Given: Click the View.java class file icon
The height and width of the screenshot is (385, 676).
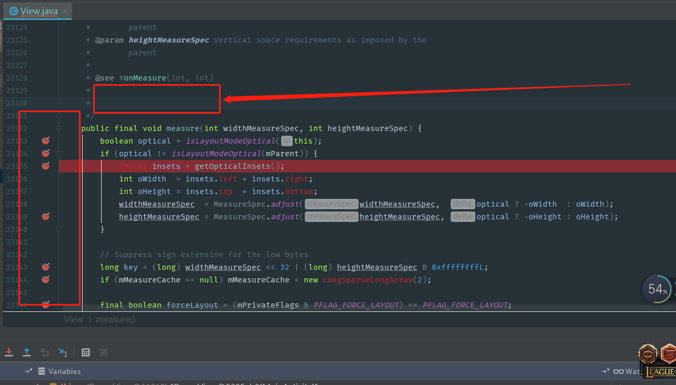Looking at the screenshot, I should coord(14,11).
